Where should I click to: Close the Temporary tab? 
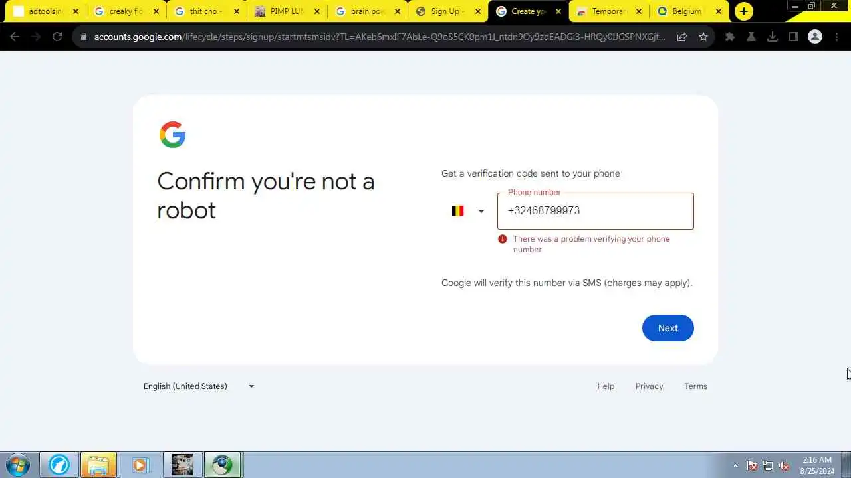coord(639,11)
